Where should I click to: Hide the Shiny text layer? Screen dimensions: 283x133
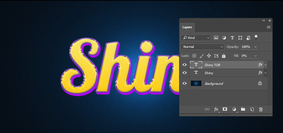[x=184, y=72]
